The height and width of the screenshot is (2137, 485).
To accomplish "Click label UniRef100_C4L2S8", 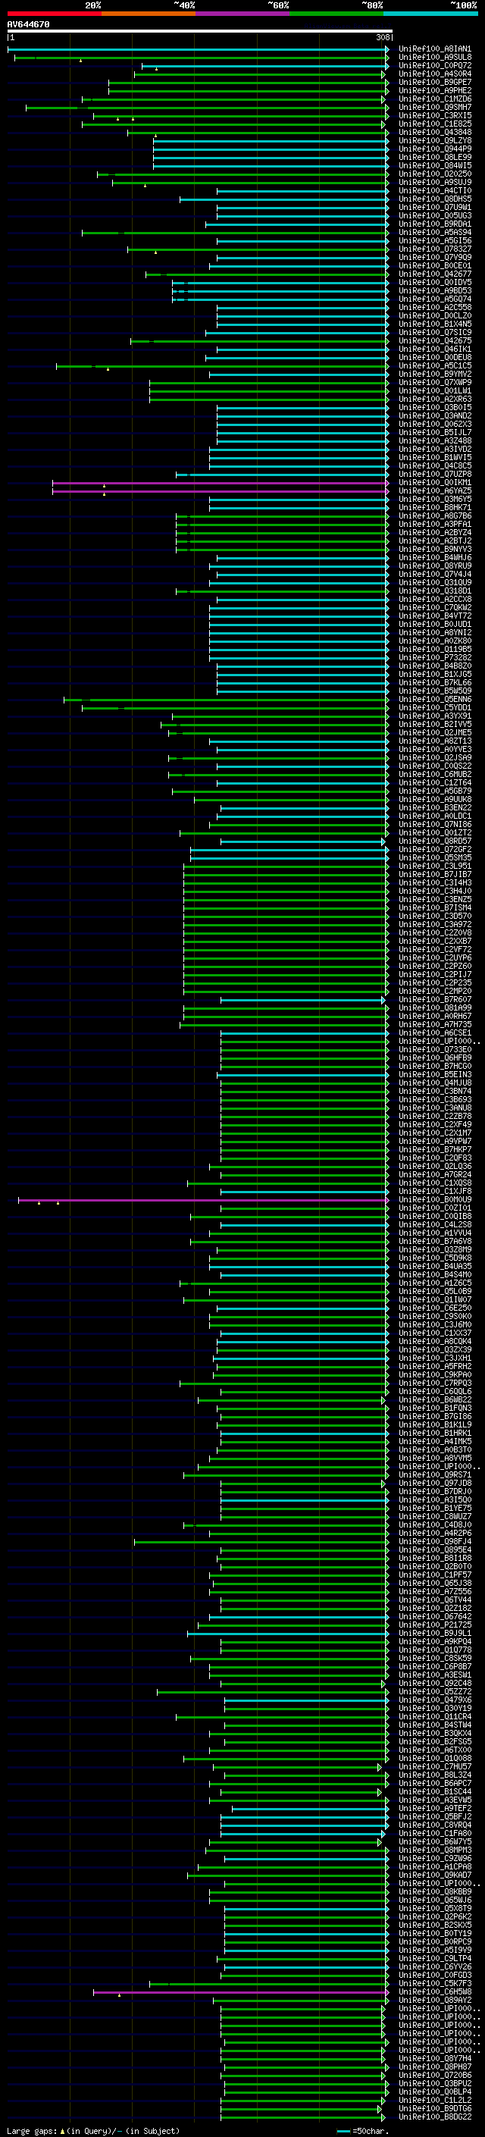I will 435,1224.
